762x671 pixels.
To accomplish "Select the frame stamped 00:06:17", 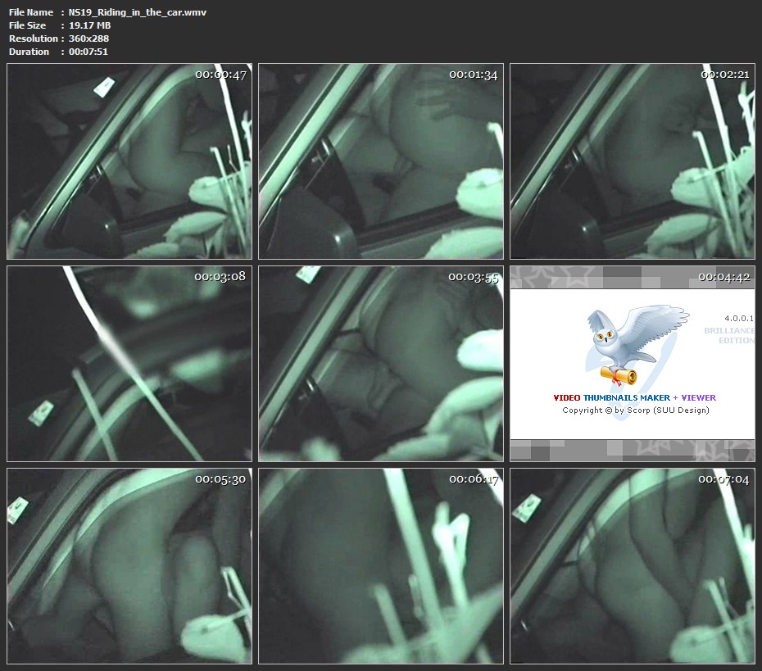I will coord(381,565).
